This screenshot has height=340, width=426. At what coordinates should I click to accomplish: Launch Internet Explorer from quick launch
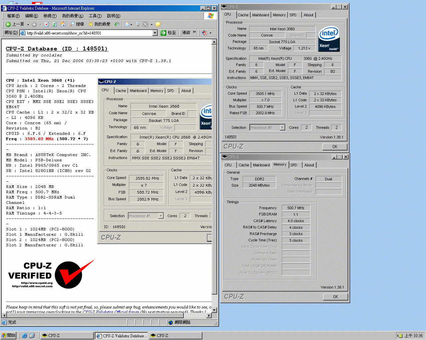[x=25, y=336]
